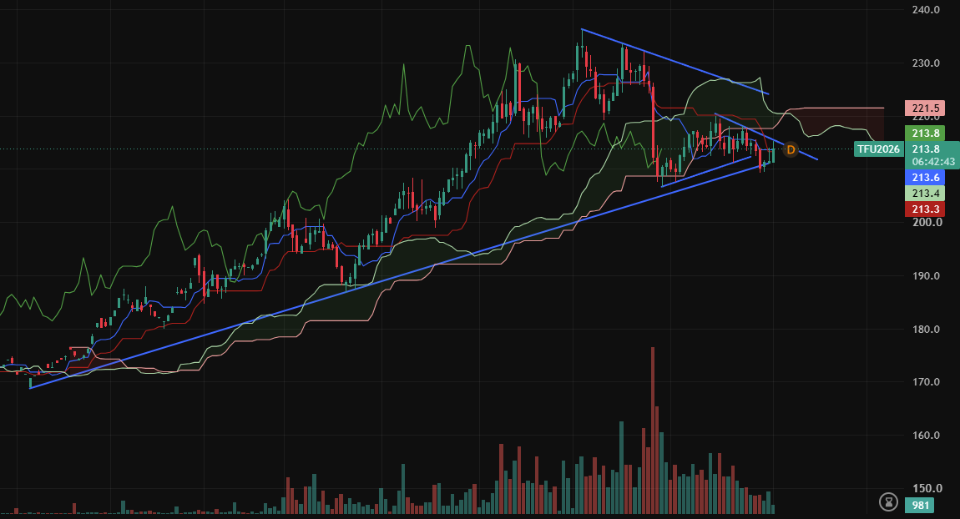Click the 170.0 price axis label
This screenshot has width=960, height=519.
[x=925, y=382]
